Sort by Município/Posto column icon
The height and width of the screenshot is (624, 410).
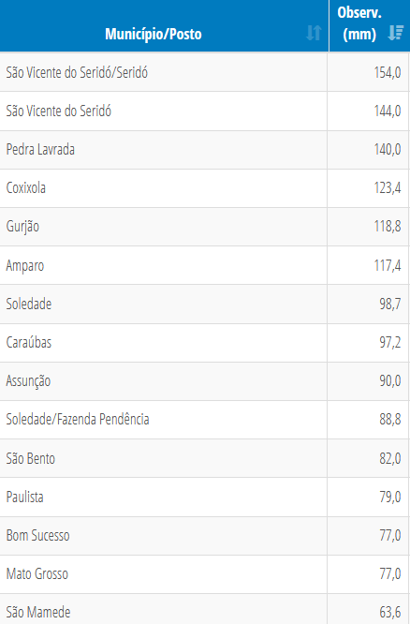point(314,33)
